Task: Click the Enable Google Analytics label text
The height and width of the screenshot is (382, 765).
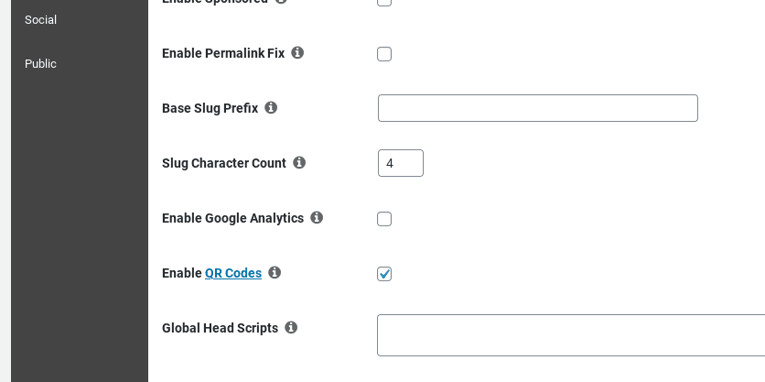Action: [x=232, y=218]
